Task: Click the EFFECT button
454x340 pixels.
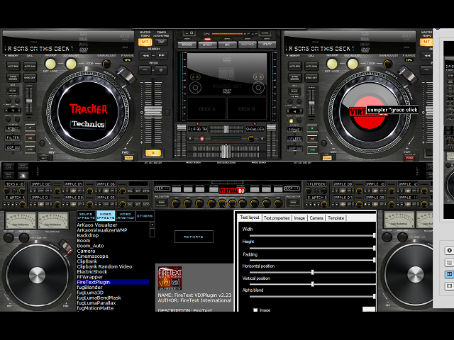Action: tap(207, 45)
